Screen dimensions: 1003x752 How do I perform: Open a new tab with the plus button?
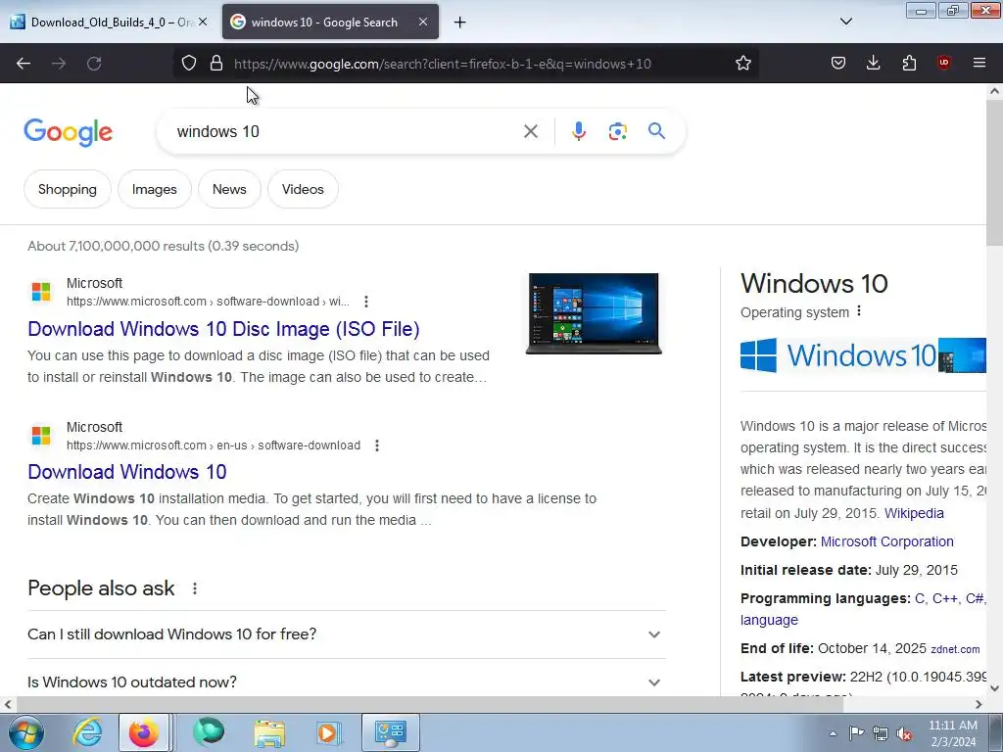460,23
